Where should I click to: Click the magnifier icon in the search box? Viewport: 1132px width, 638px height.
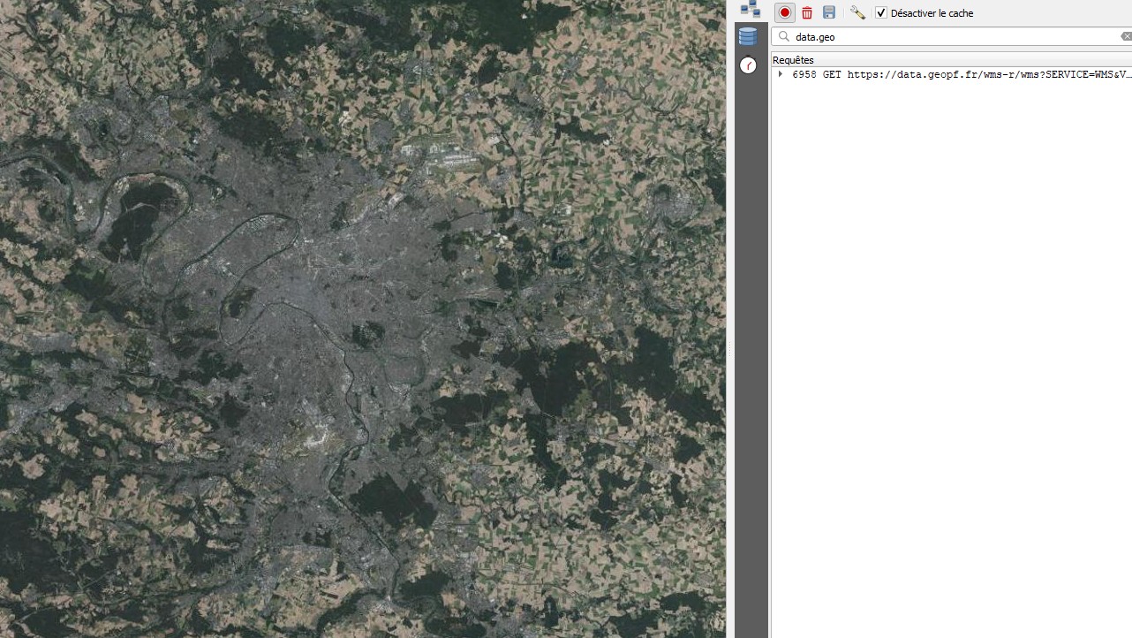click(783, 36)
